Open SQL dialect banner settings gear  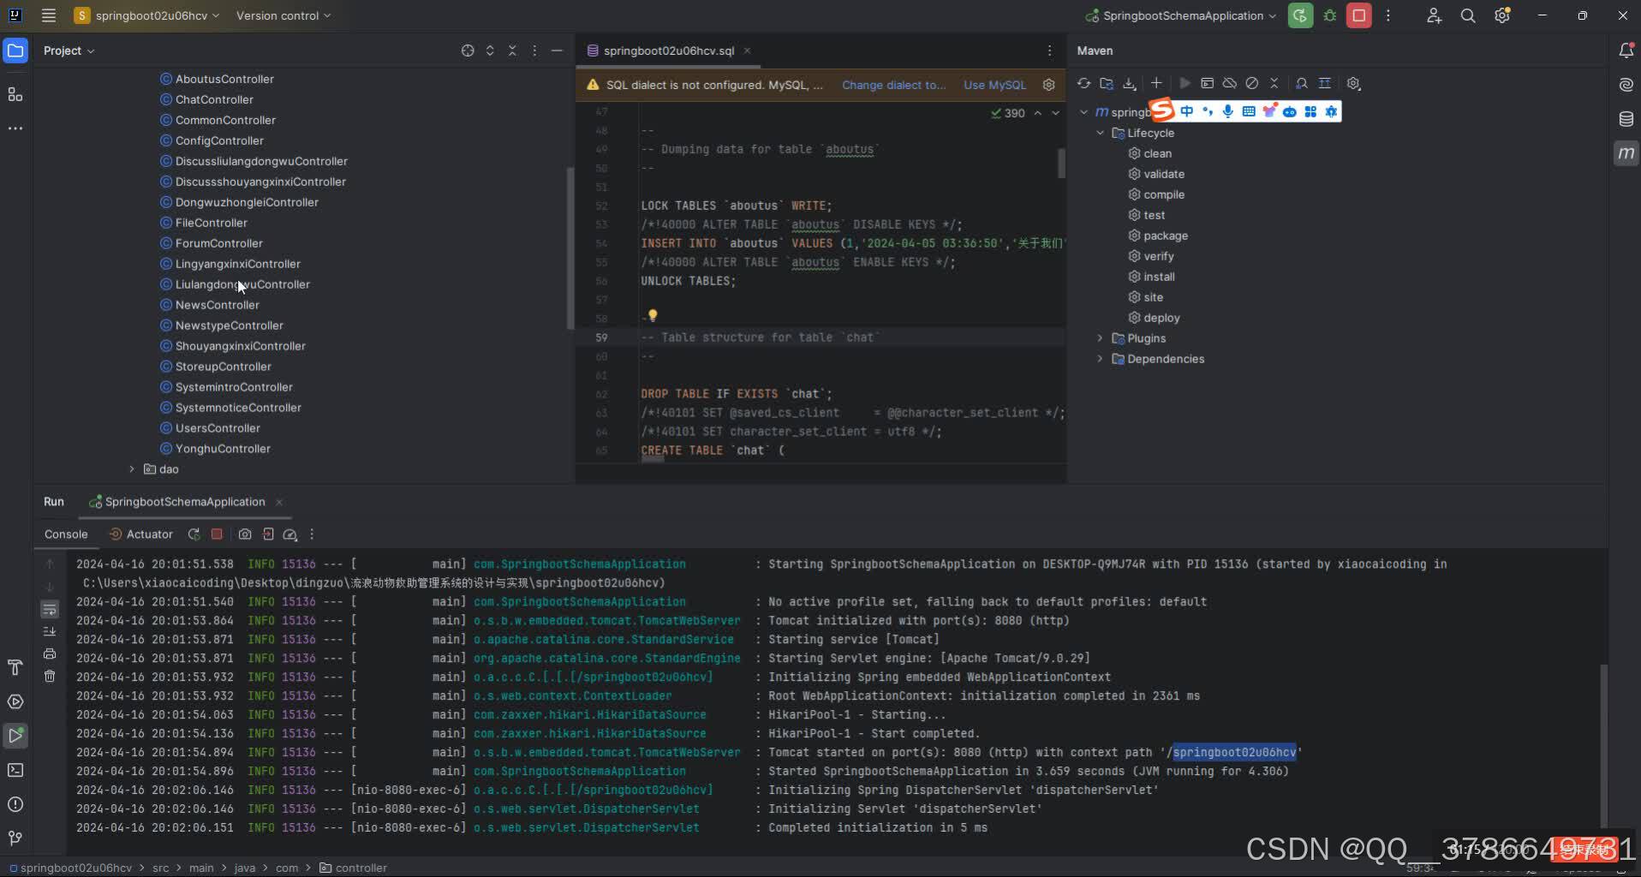pyautogui.click(x=1049, y=85)
